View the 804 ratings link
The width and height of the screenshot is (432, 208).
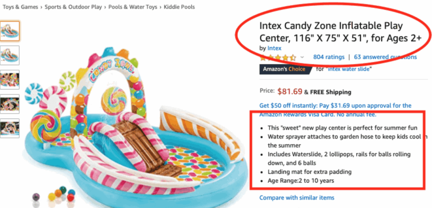(x=329, y=57)
